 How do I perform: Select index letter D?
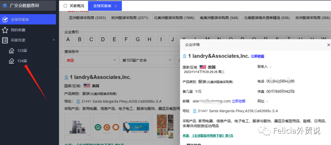[103, 39]
